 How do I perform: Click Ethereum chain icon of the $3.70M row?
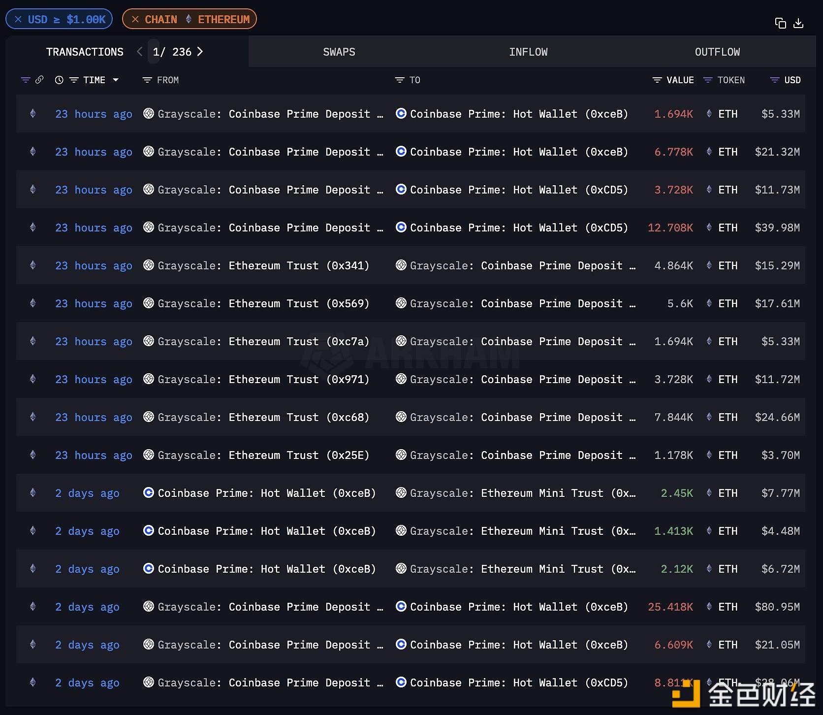(33, 455)
